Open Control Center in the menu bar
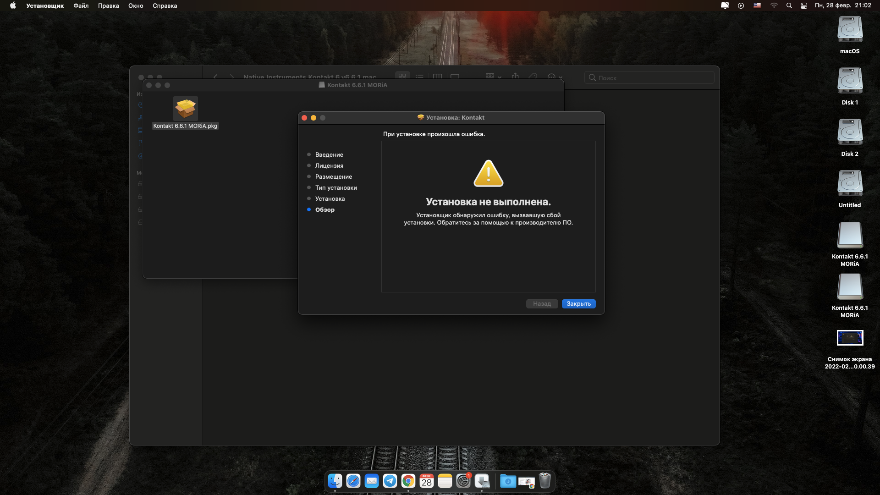The width and height of the screenshot is (880, 495). pos(803,5)
